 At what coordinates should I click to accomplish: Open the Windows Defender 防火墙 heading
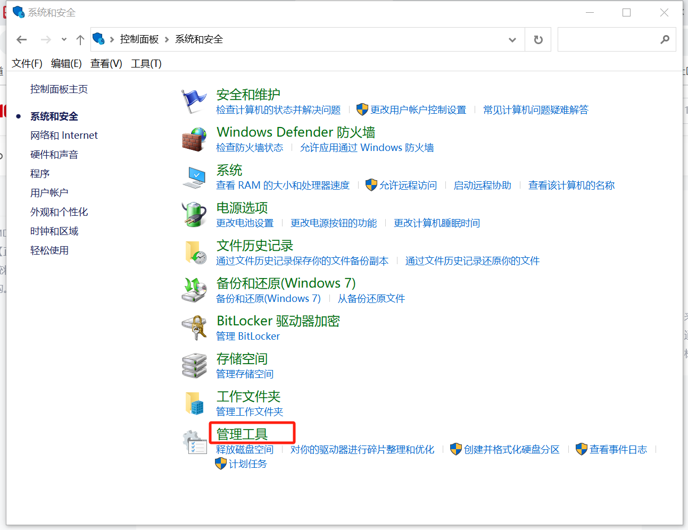pyautogui.click(x=296, y=132)
